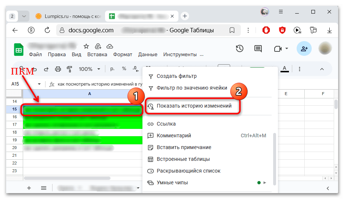Viewport: 344px width, 199px height.
Task: Expand Умные чипы submenu
Action: 265,182
